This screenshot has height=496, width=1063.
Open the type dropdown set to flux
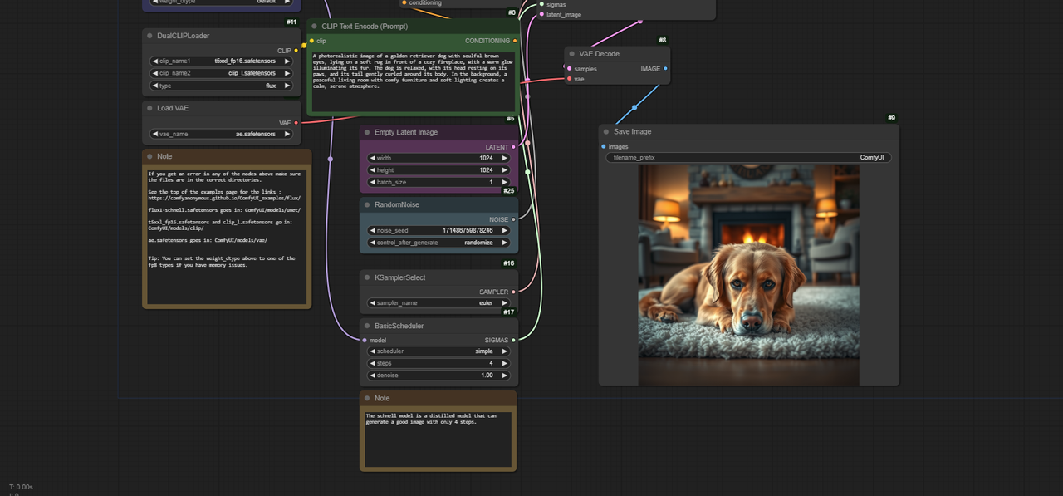pyautogui.click(x=221, y=86)
